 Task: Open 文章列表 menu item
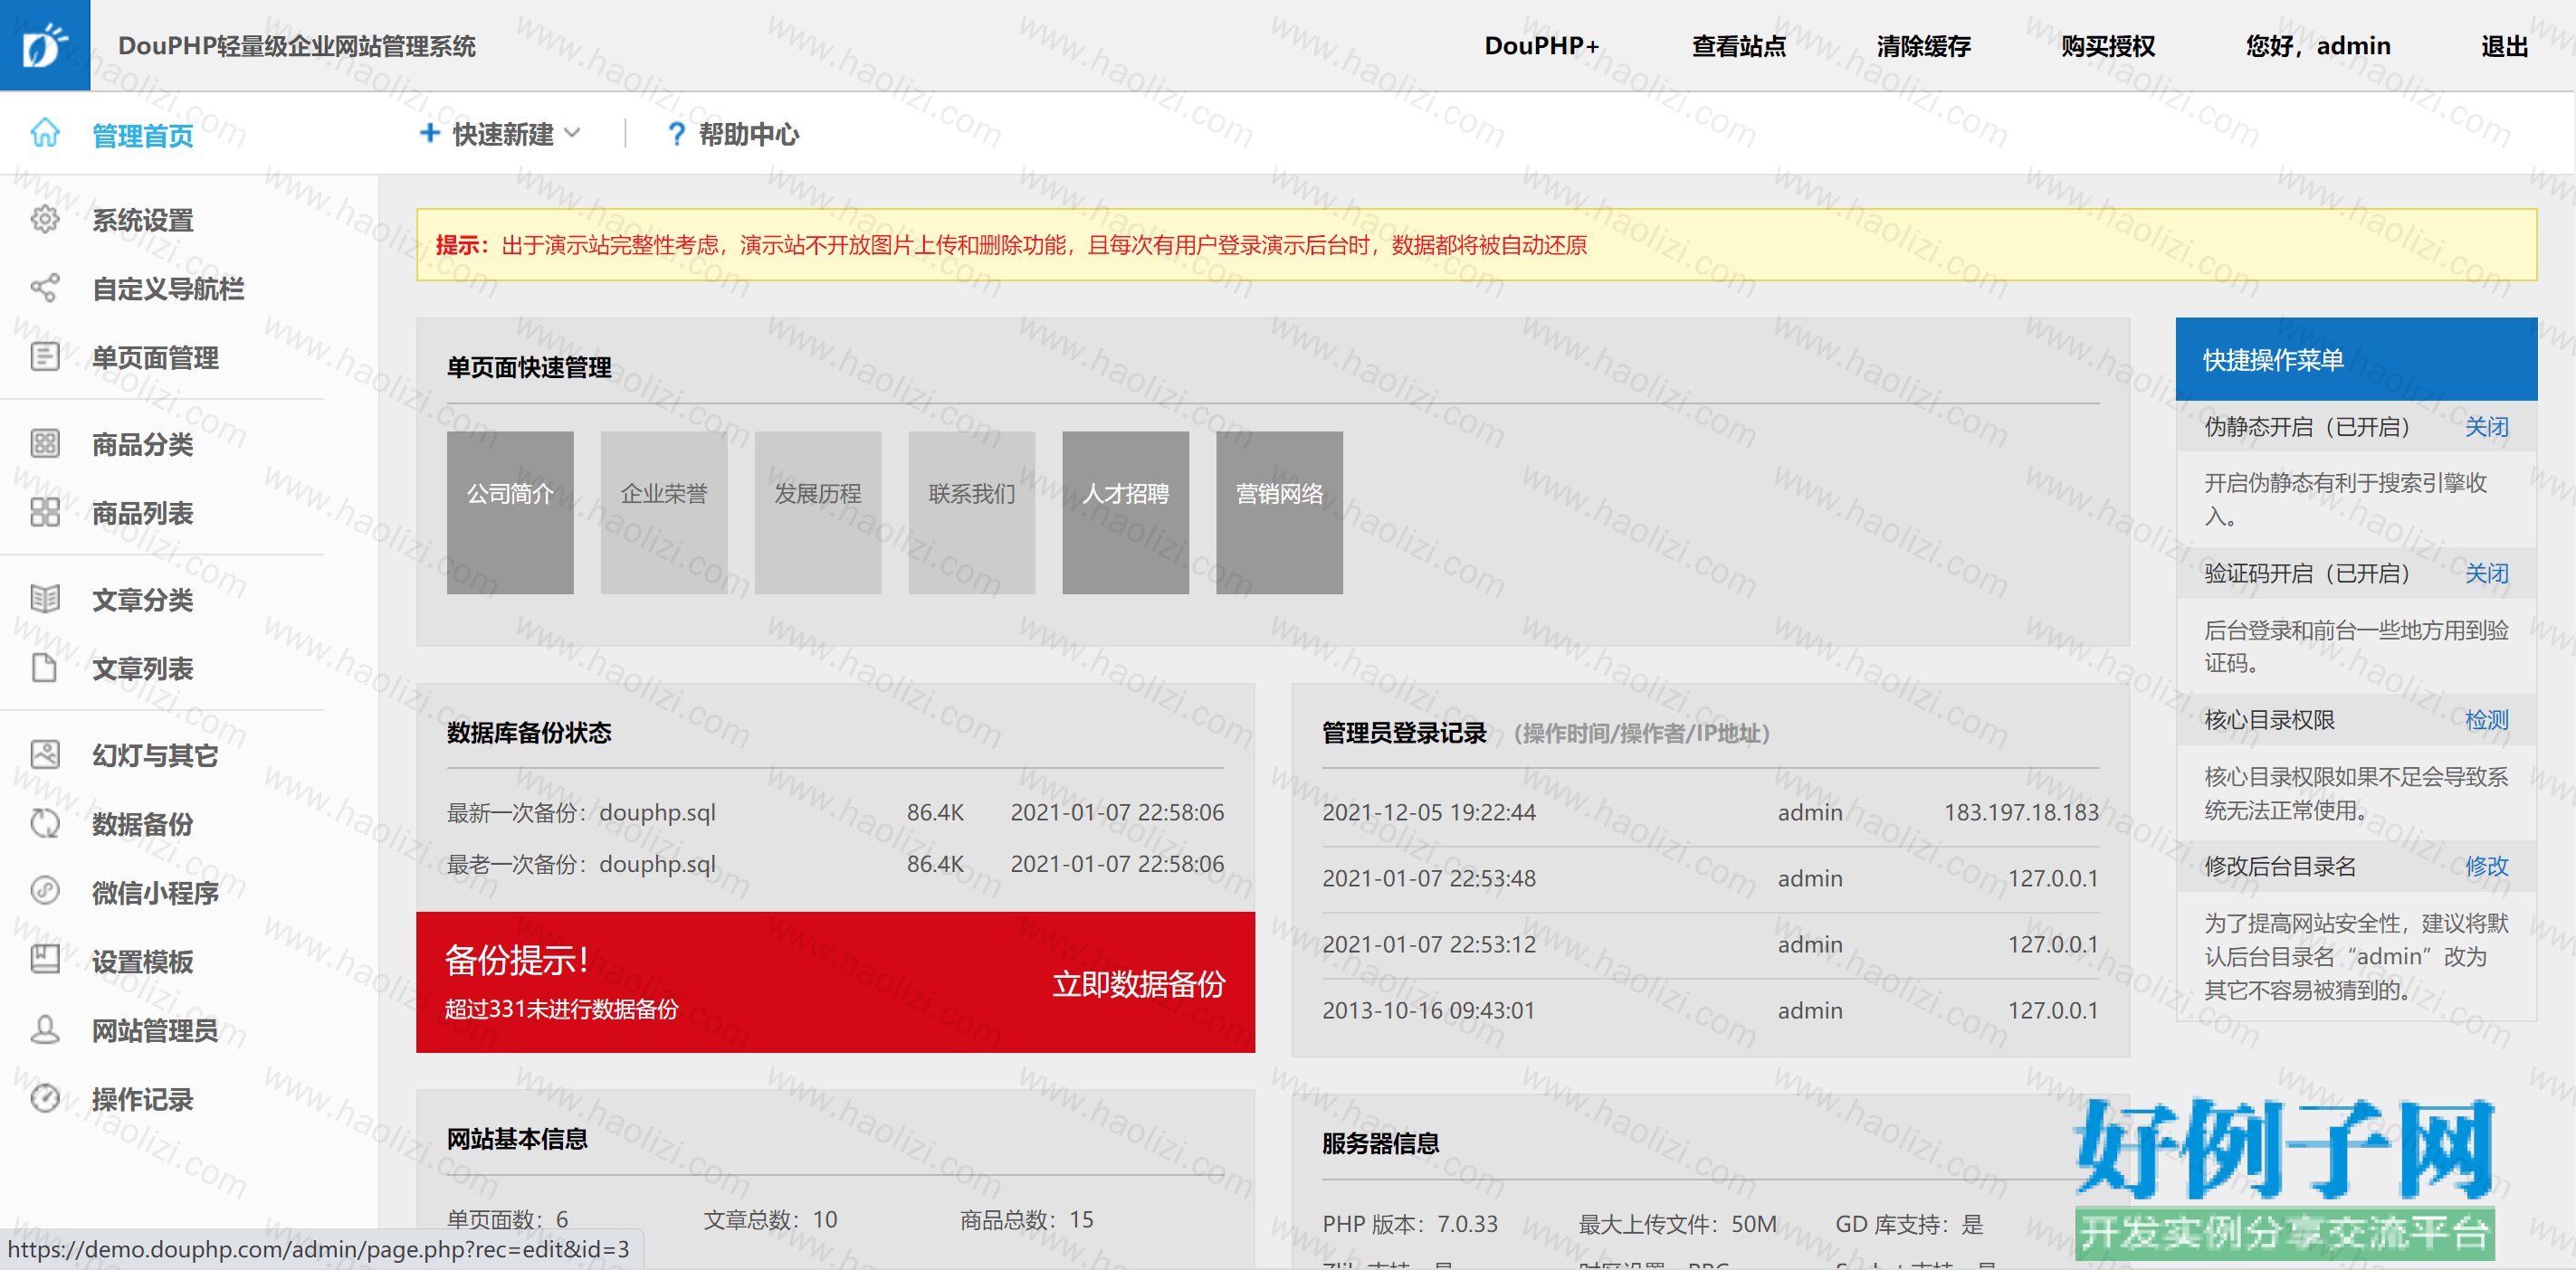tap(143, 668)
